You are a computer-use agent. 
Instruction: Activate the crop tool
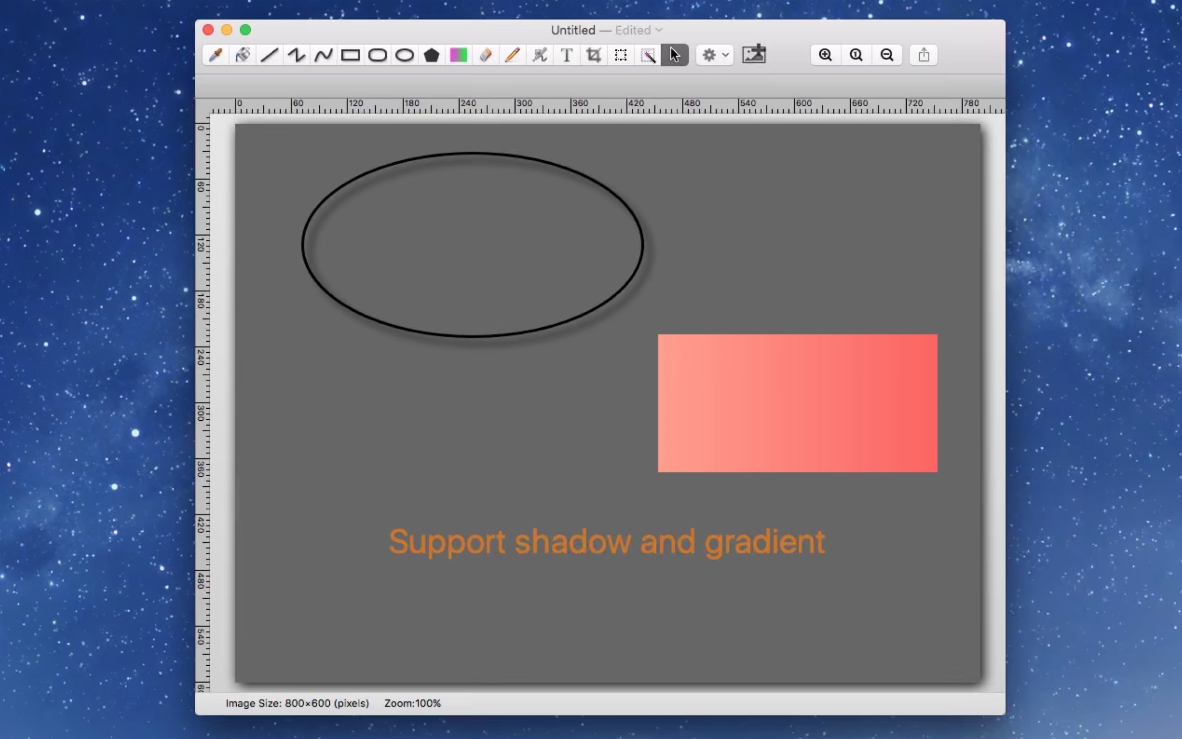(594, 55)
